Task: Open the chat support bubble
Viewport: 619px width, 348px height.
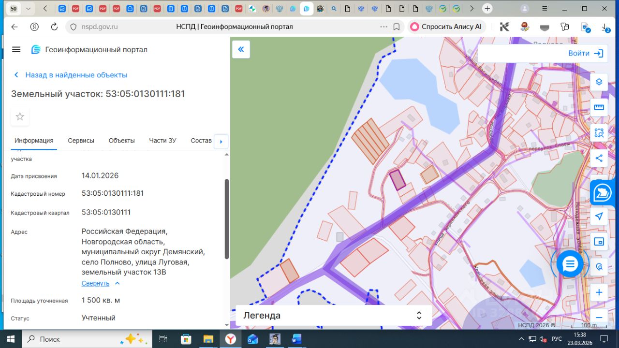Action: pyautogui.click(x=570, y=264)
